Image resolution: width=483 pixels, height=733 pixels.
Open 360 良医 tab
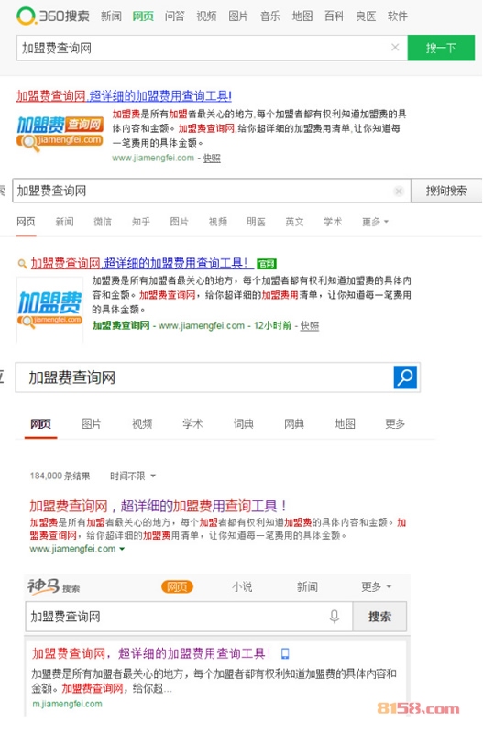point(366,16)
